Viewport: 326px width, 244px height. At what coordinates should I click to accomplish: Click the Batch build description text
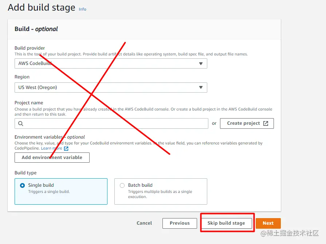coord(160,194)
